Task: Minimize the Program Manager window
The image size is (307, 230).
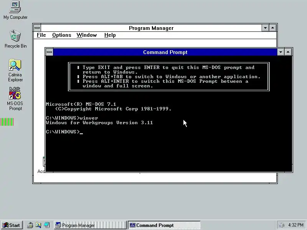Action: point(265,28)
